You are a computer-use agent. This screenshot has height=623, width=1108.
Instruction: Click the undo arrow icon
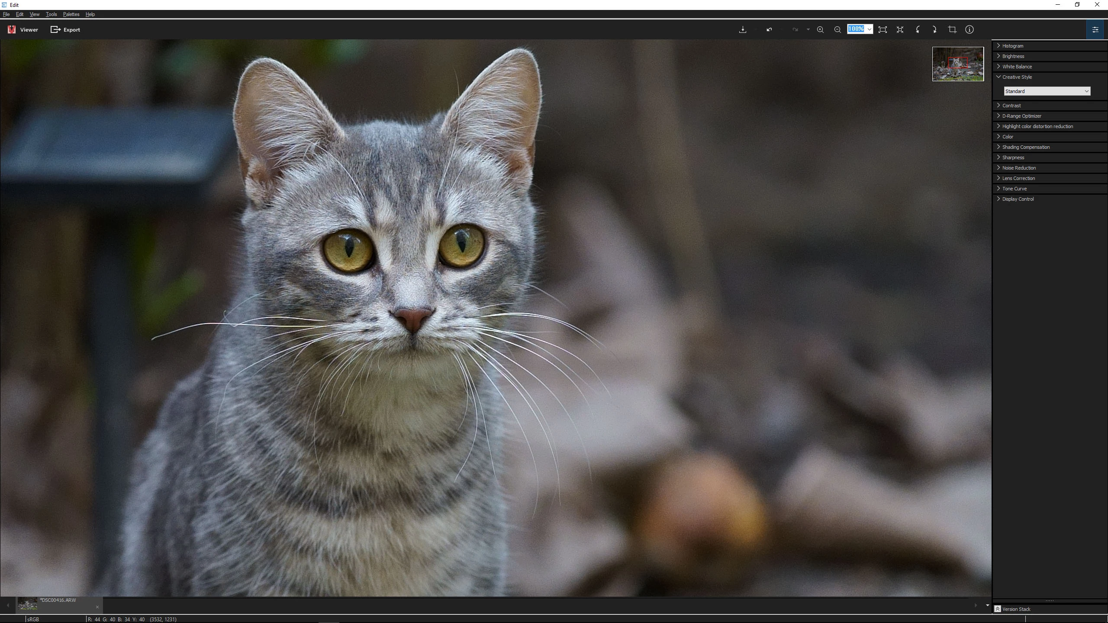click(x=769, y=29)
